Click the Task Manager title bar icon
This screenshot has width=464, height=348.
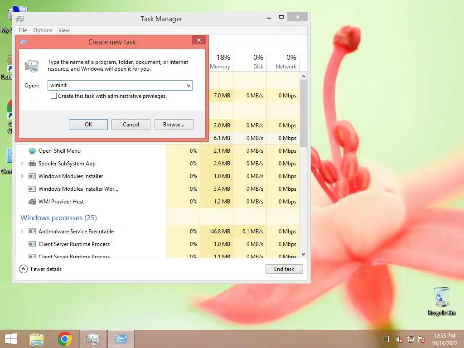[x=20, y=19]
